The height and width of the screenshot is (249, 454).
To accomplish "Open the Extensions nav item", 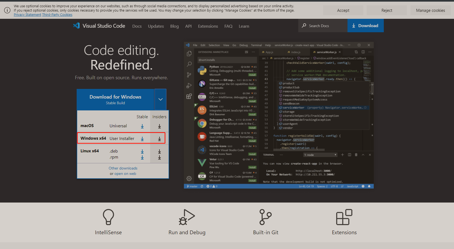I will (x=208, y=26).
